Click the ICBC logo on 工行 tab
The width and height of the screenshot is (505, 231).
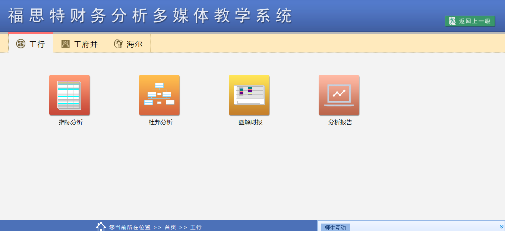20,44
